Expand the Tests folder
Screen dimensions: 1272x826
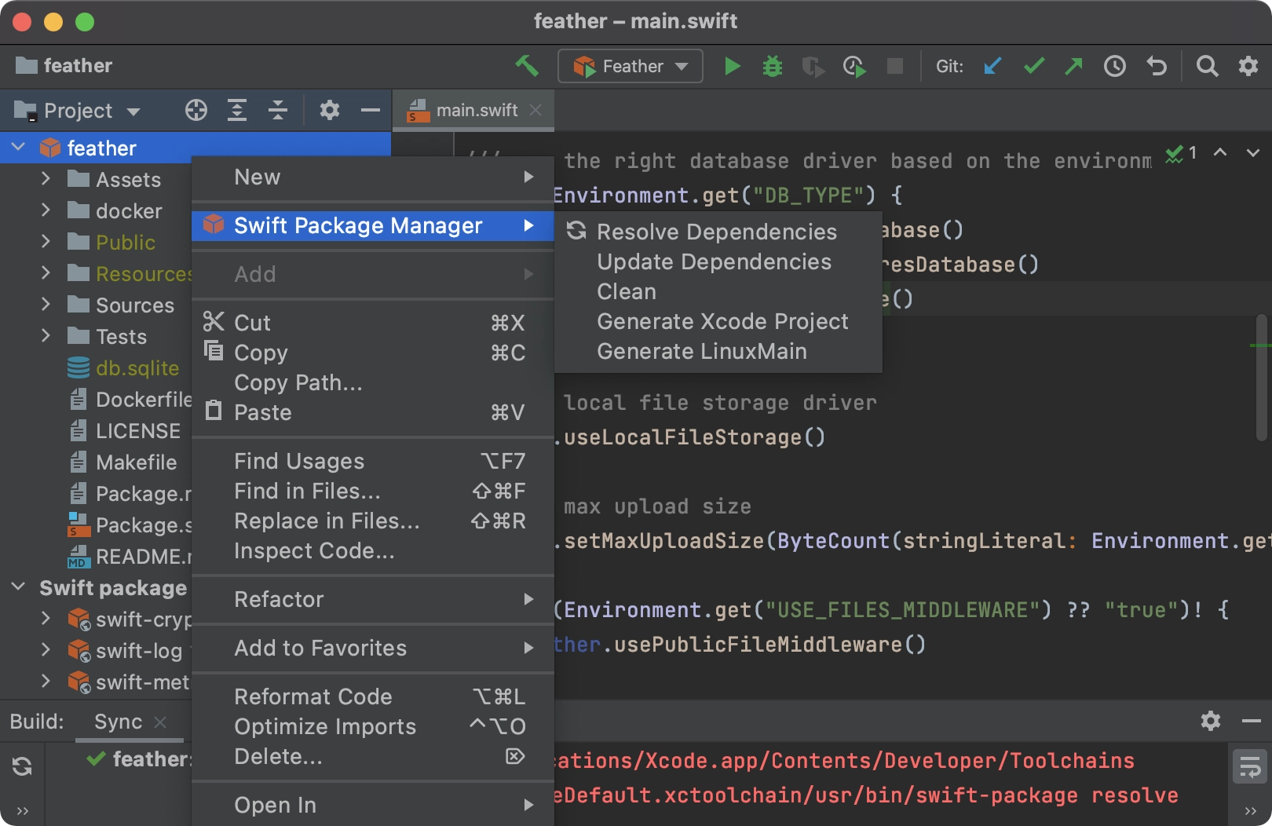click(46, 336)
